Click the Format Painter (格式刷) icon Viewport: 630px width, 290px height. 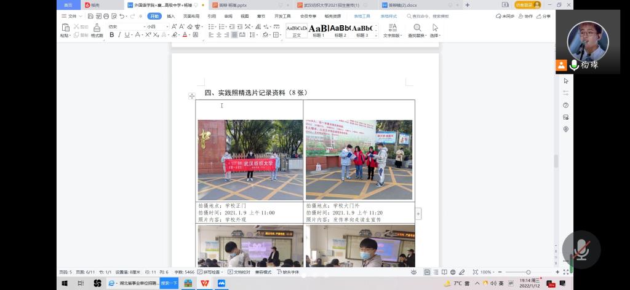pos(97,30)
